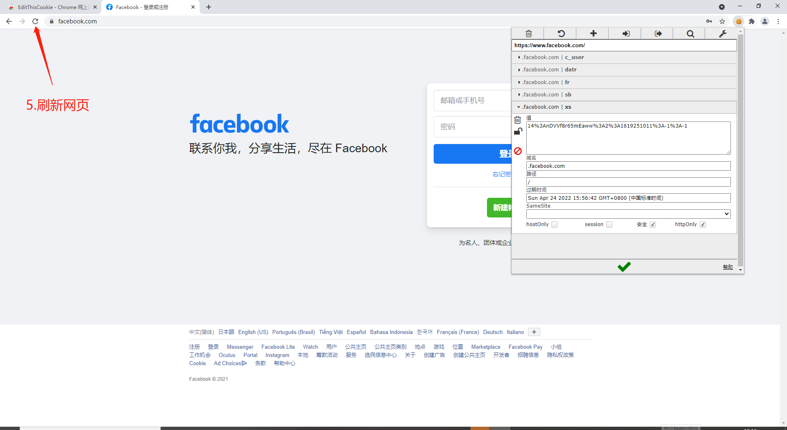The height and width of the screenshot is (430, 787).
Task: Delete the xs cookie with trash icon
Action: coord(518,120)
